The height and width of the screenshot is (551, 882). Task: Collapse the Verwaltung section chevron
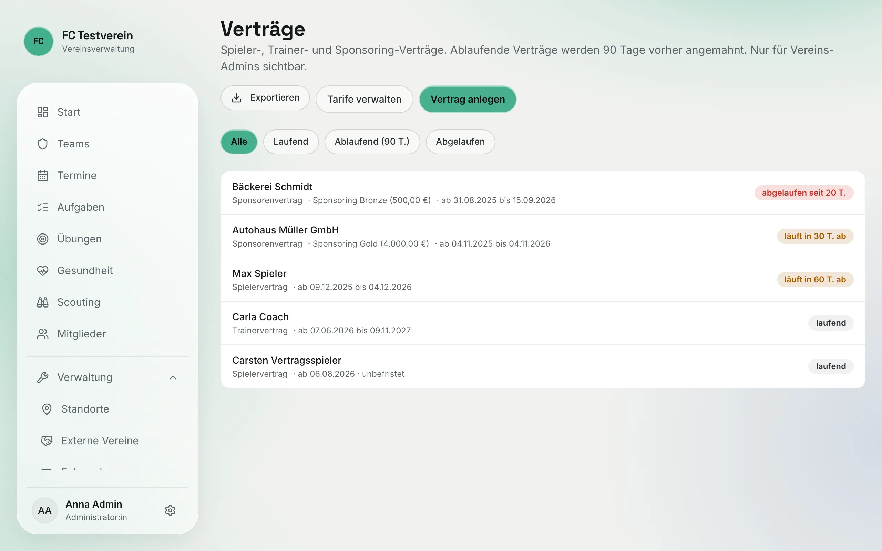coord(173,377)
